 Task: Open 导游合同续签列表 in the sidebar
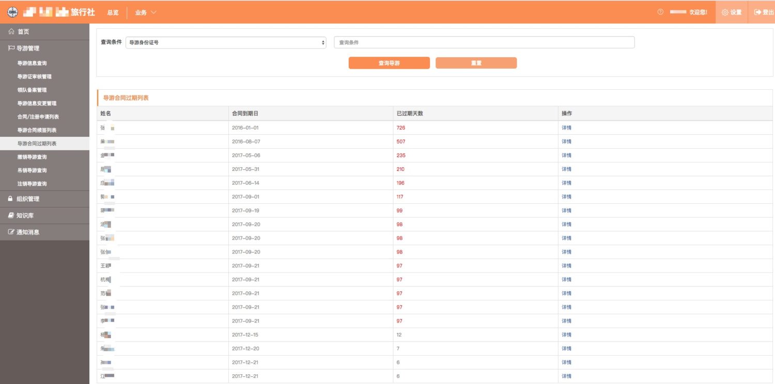37,130
